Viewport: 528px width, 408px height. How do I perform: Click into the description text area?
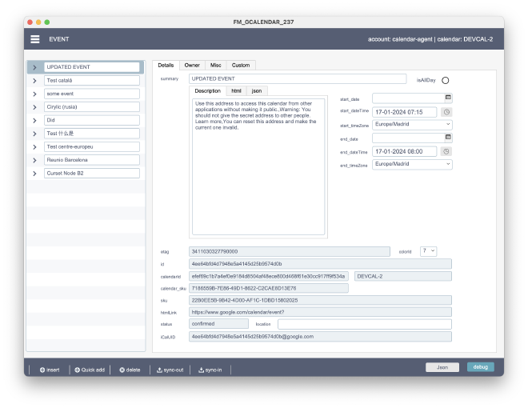(x=258, y=166)
